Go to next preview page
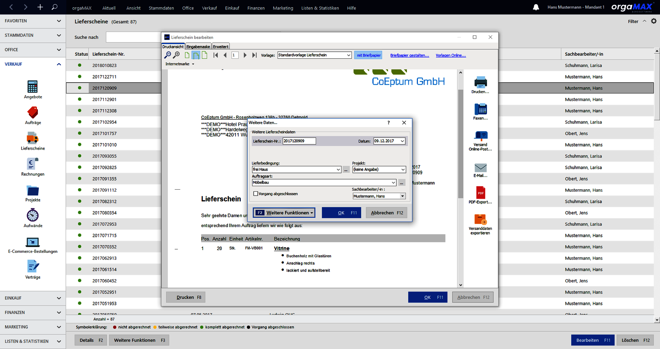The height and width of the screenshot is (349, 660). click(x=245, y=55)
